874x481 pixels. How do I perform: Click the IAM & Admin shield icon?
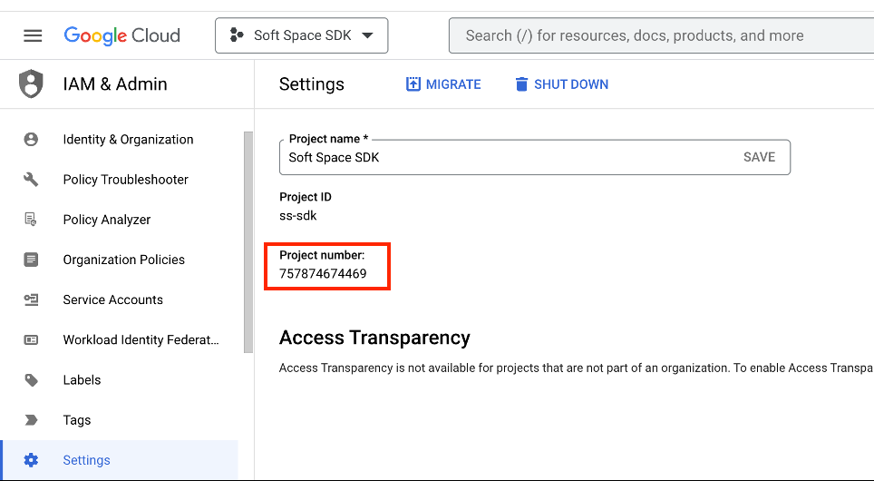coord(31,83)
